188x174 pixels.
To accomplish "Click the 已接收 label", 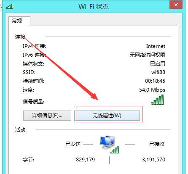I will click(x=157, y=144).
